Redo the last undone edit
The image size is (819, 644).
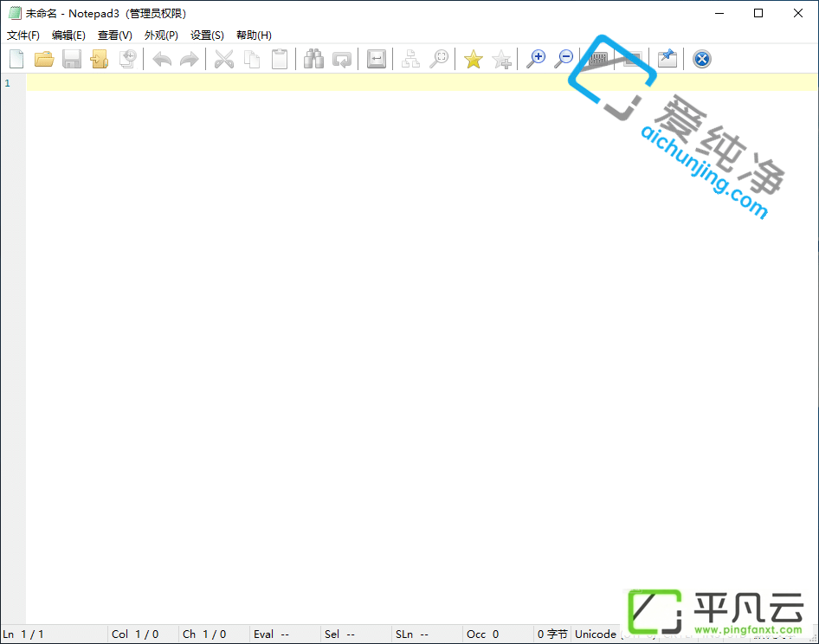[x=189, y=59]
